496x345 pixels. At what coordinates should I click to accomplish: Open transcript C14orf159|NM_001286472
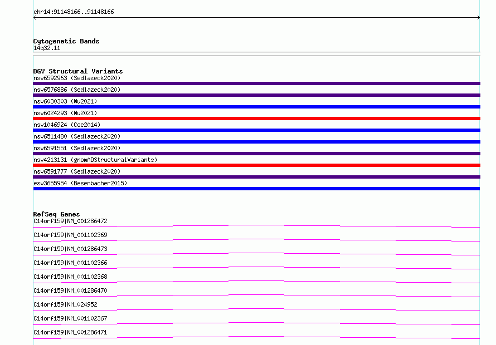70,221
